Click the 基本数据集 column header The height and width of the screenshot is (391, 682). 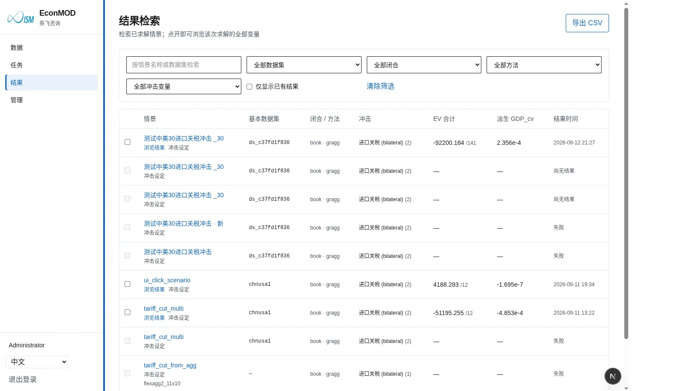(264, 119)
